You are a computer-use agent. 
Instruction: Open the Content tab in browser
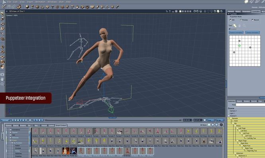(x=51, y=125)
